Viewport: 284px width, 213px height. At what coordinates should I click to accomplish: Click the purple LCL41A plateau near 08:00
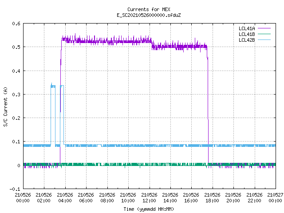coord(107,41)
